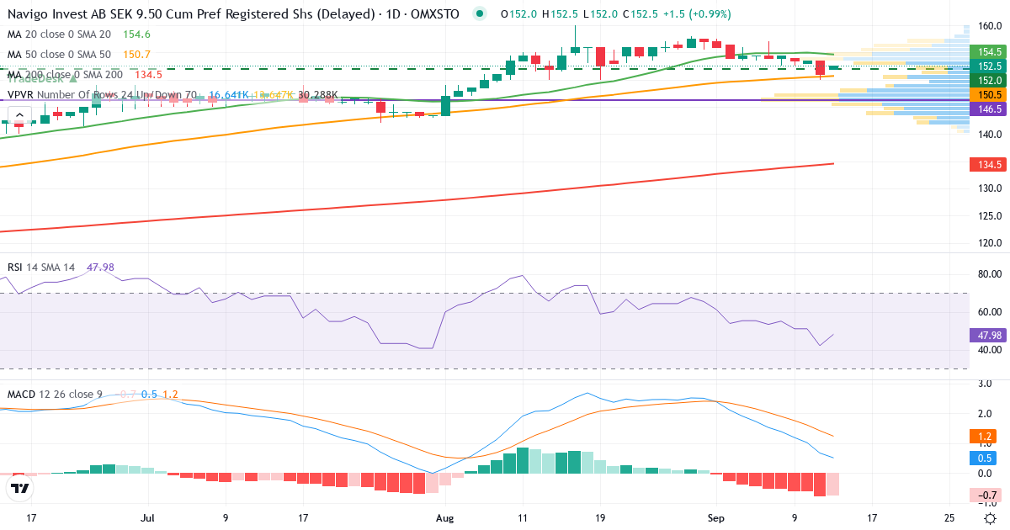Select the MACD 12 26 close 9 legend
Image resolution: width=1010 pixels, height=530 pixels.
pos(56,394)
